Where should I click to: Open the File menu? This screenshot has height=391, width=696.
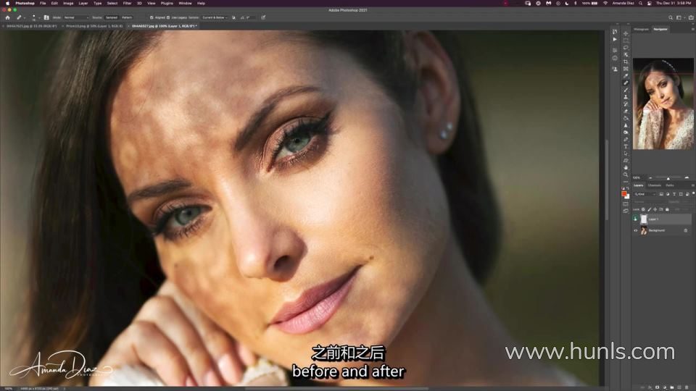[43, 3]
